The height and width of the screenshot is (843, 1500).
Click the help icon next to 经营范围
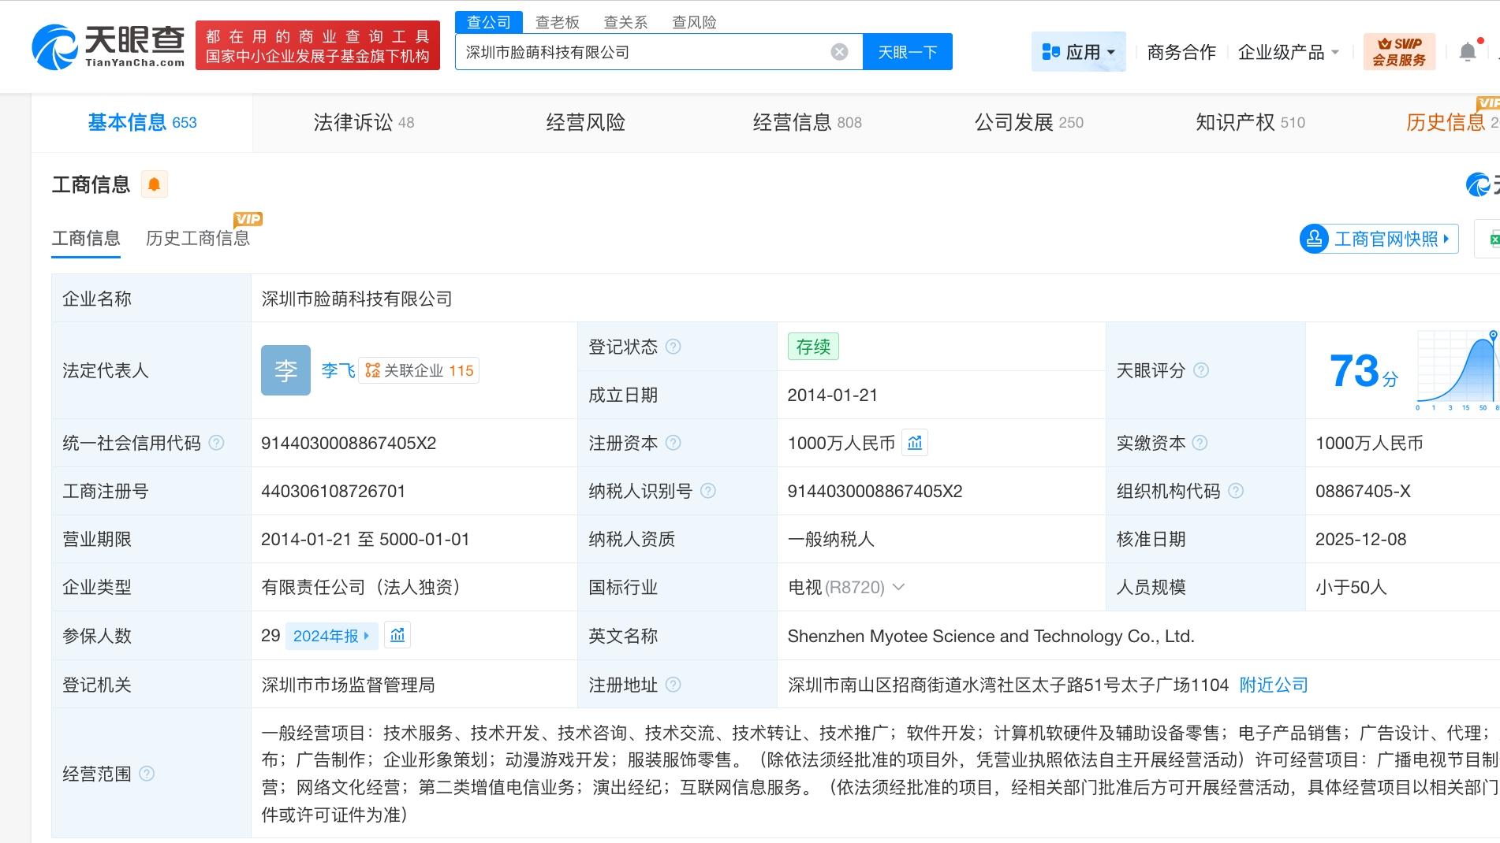tap(147, 773)
